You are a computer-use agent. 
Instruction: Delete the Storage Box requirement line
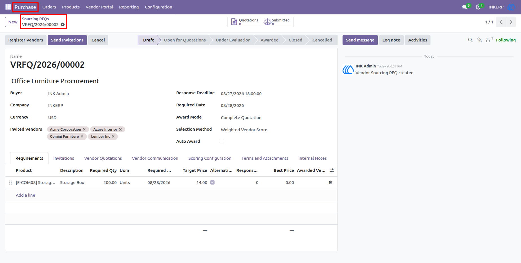tap(330, 183)
